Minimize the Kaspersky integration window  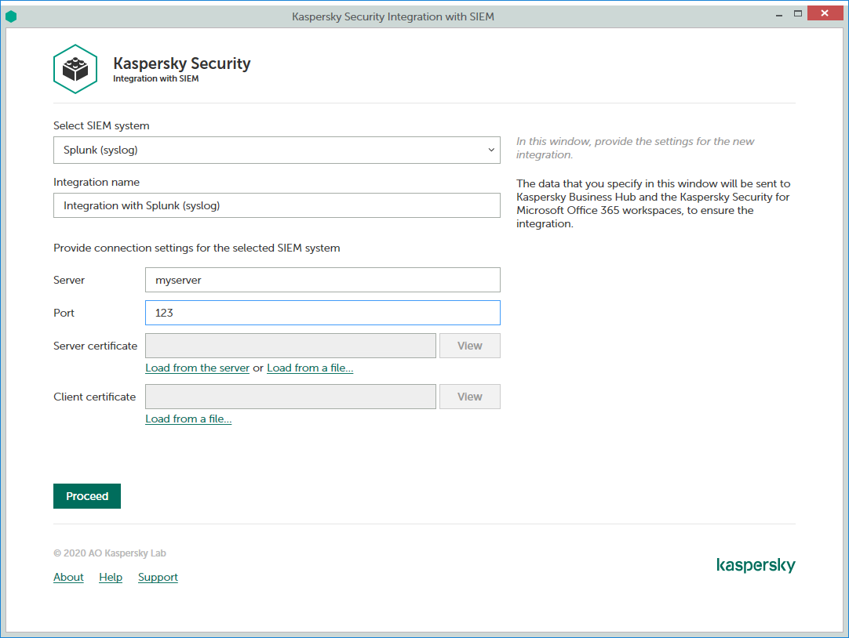[778, 13]
